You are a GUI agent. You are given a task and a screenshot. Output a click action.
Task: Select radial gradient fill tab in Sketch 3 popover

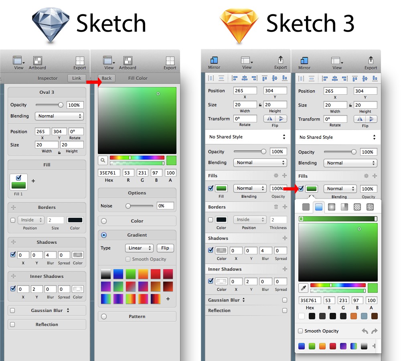332,207
